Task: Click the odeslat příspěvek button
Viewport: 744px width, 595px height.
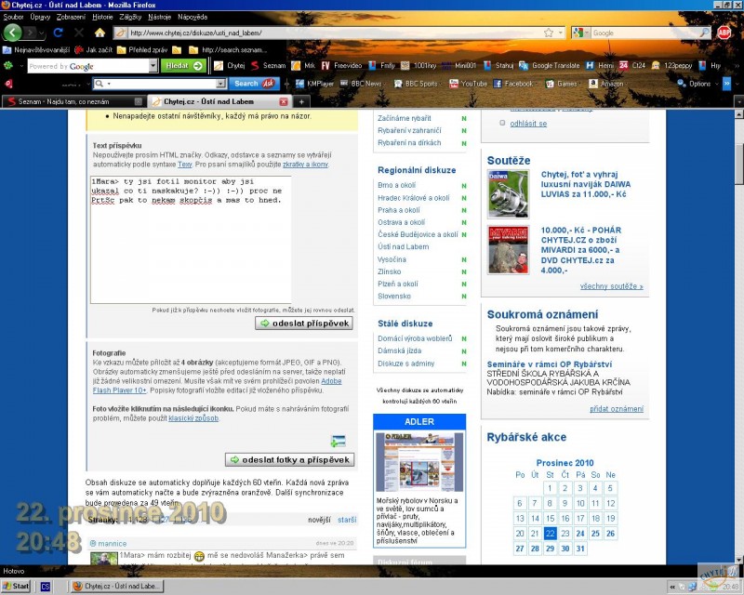Action: pyautogui.click(x=304, y=324)
